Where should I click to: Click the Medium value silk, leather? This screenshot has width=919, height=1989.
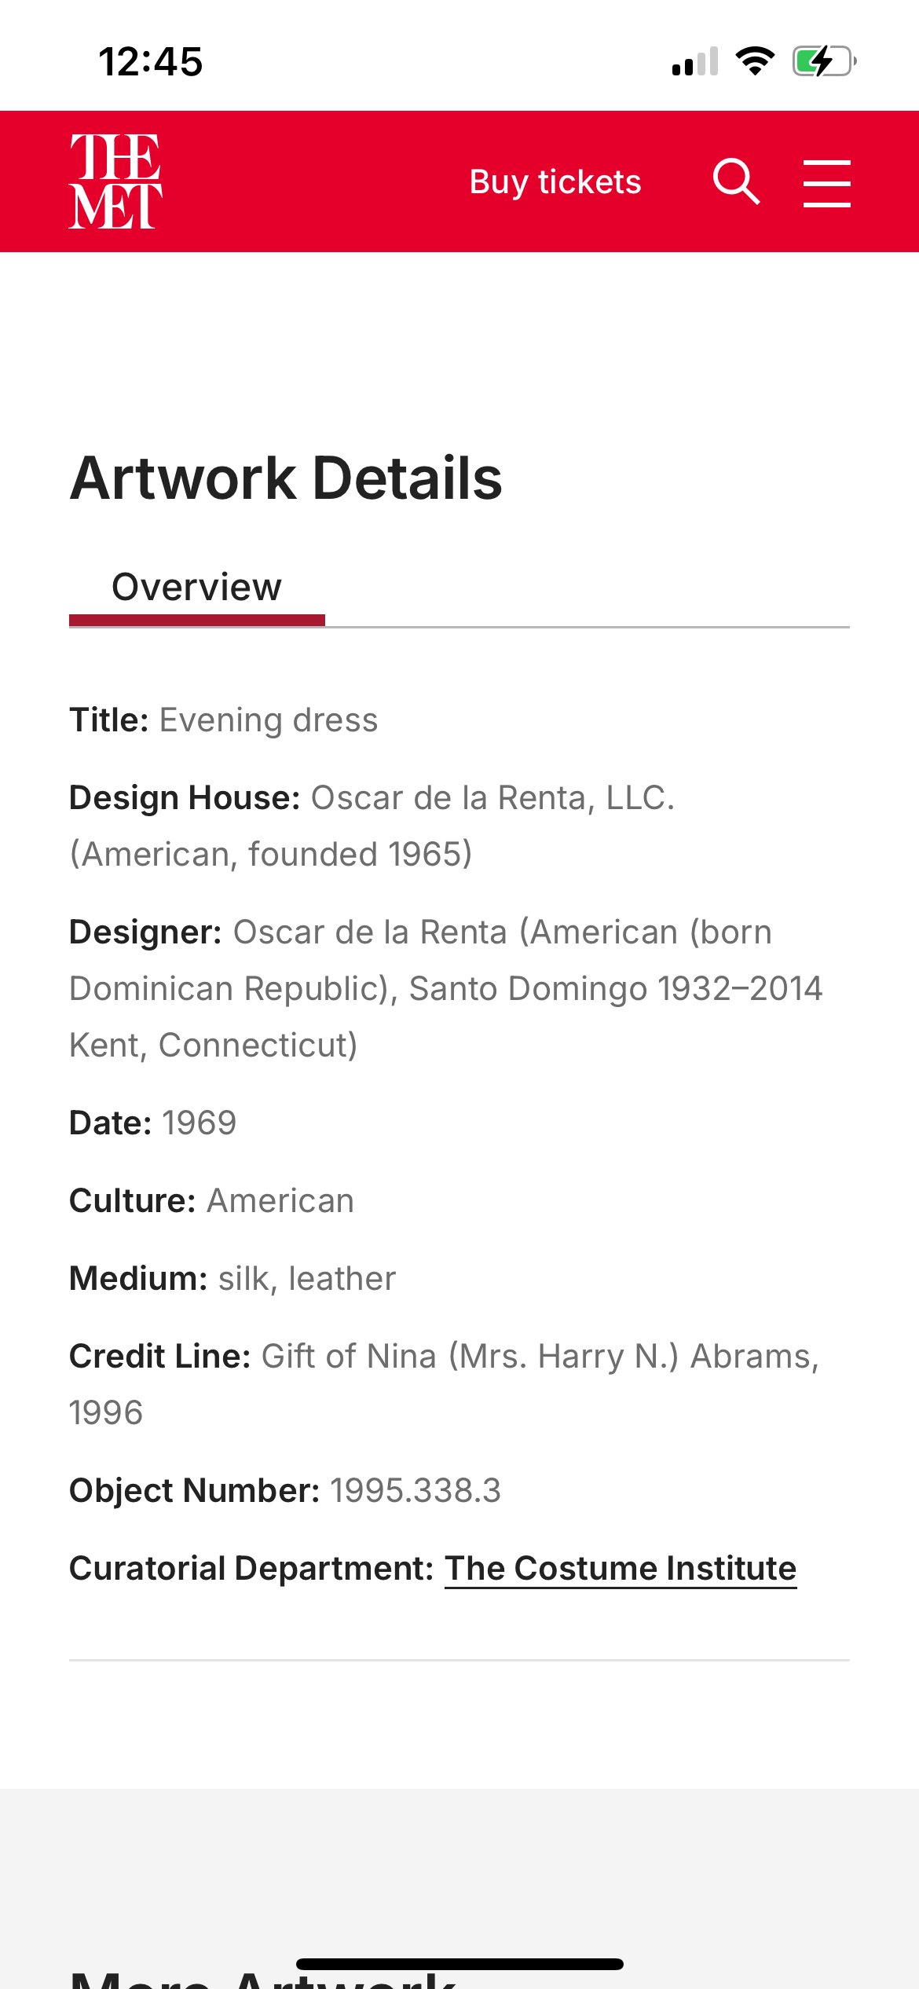[307, 1279]
